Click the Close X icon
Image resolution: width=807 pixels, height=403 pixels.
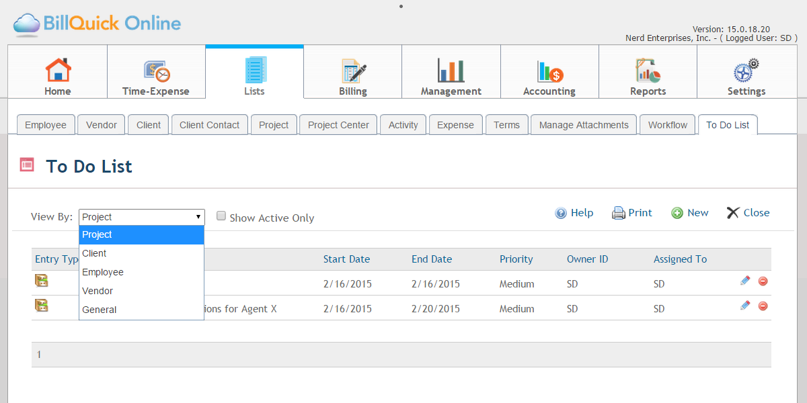point(733,213)
